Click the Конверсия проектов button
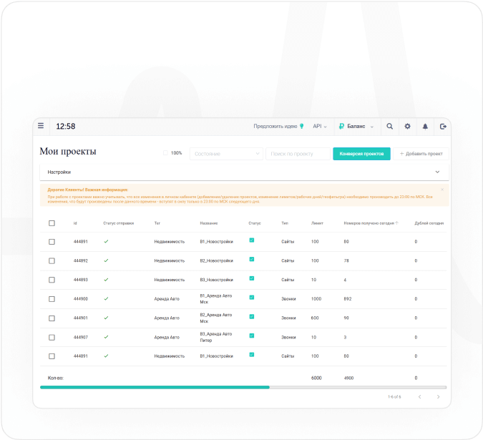This screenshot has width=483, height=440. 361,154
